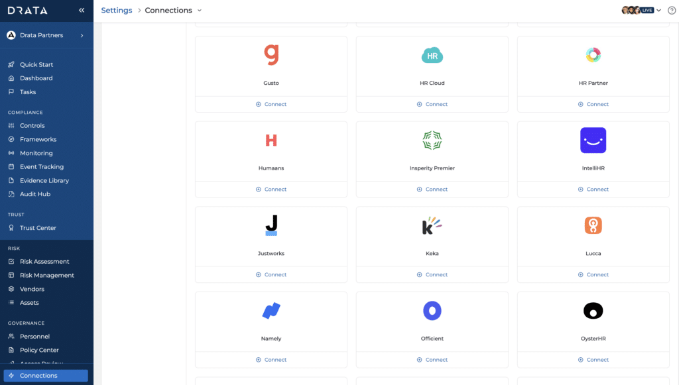Image resolution: width=679 pixels, height=385 pixels.
Task: Click the Humaans logo icon
Action: 271,140
